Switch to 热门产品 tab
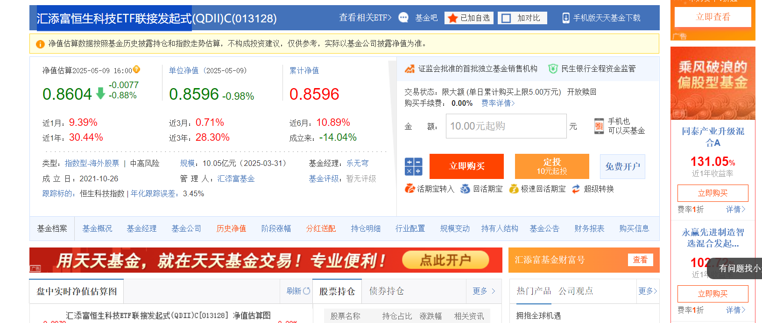This screenshot has width=762, height=323. [534, 291]
